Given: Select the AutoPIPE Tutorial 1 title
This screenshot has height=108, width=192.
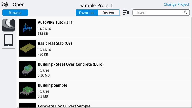Looking at the screenshot, I should pos(55,22).
